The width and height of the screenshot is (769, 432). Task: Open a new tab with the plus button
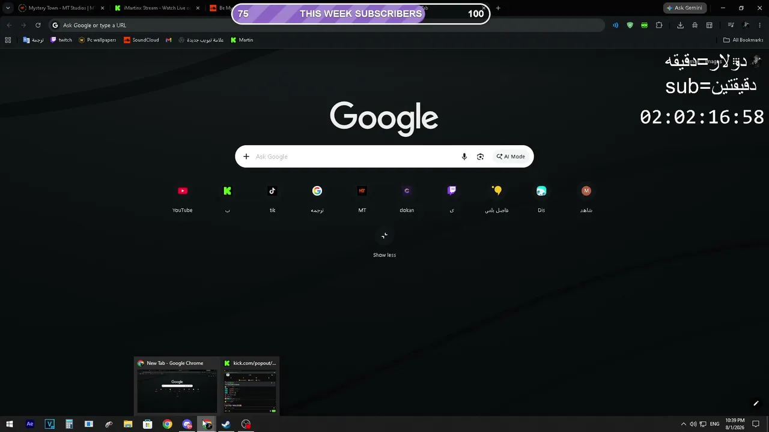tap(498, 8)
